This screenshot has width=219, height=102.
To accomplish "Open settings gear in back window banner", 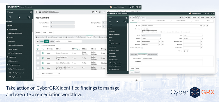I will (140, 7).
